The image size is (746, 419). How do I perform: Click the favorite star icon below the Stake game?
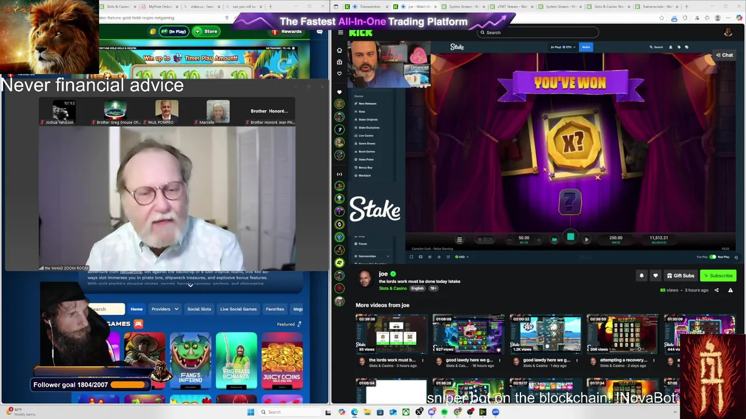(x=439, y=257)
